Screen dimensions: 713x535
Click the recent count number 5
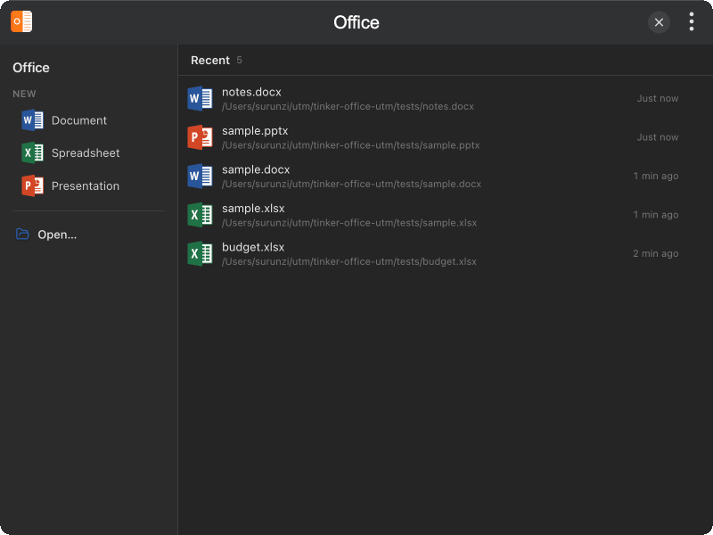pyautogui.click(x=239, y=60)
